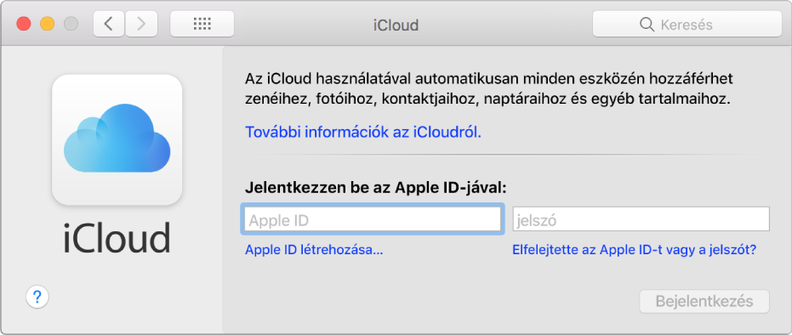The height and width of the screenshot is (335, 792).
Task: Click the Jelentkezzen be az Apple ID-jával heading
Action: (376, 188)
